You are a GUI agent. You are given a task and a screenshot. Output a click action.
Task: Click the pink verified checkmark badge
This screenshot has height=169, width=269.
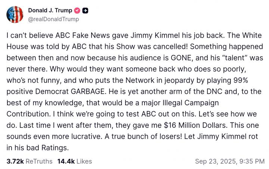point(77,10)
